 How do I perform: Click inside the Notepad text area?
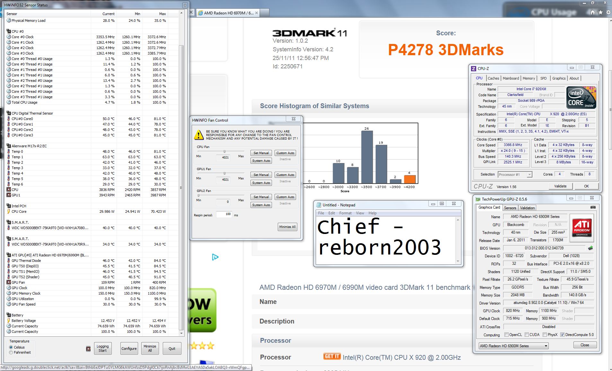(x=386, y=241)
